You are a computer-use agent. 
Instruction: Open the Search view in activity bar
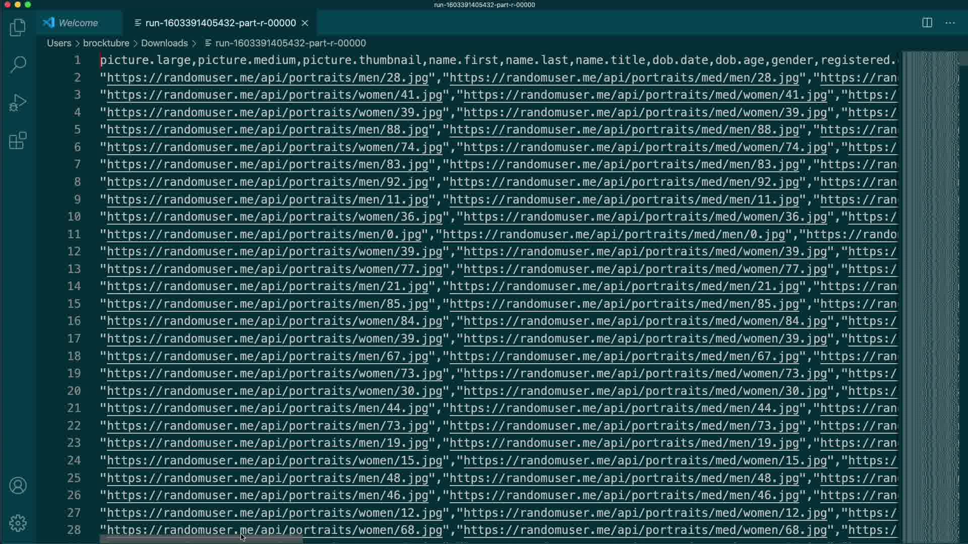click(18, 64)
